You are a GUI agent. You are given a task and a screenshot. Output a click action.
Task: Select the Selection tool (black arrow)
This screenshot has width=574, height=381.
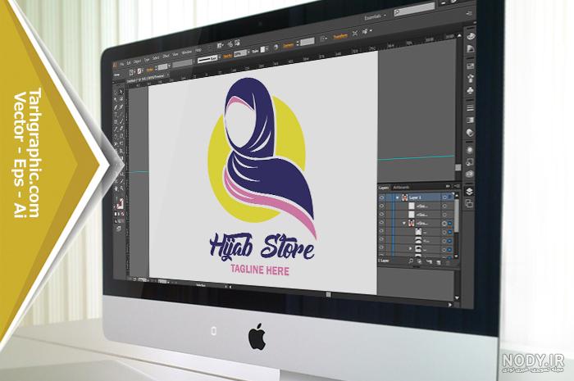tap(116, 93)
